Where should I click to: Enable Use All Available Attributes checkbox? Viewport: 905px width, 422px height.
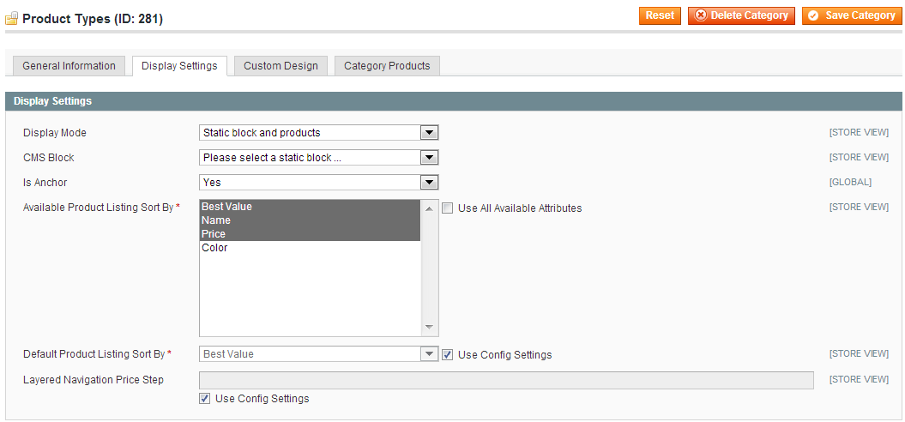(448, 208)
